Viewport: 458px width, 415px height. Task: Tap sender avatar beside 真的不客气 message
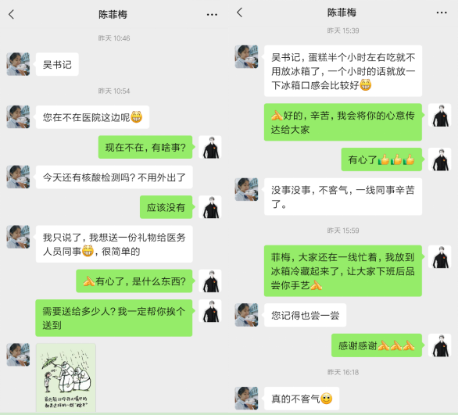coord(246,399)
